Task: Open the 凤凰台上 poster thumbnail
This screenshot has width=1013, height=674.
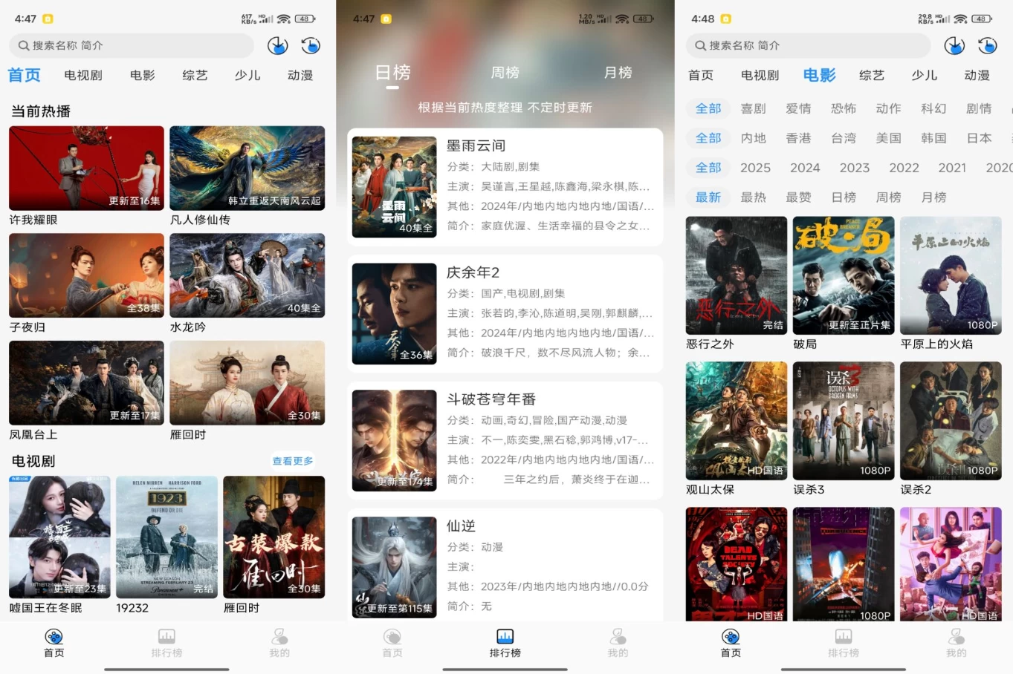Action: pyautogui.click(x=85, y=382)
